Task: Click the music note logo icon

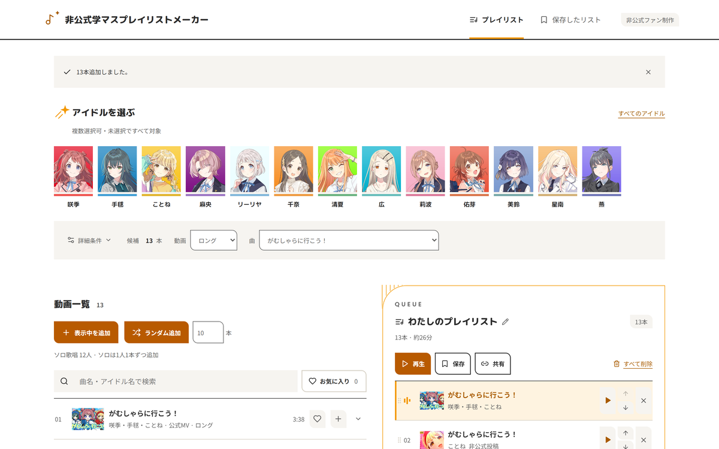Action: [52, 18]
